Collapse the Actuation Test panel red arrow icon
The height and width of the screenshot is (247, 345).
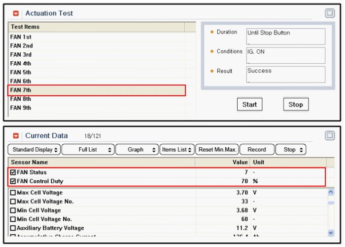[16, 13]
